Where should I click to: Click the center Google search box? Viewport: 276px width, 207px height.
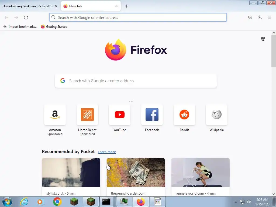136,81
